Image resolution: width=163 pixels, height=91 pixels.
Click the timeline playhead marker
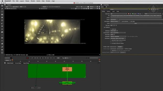pos(12,60)
